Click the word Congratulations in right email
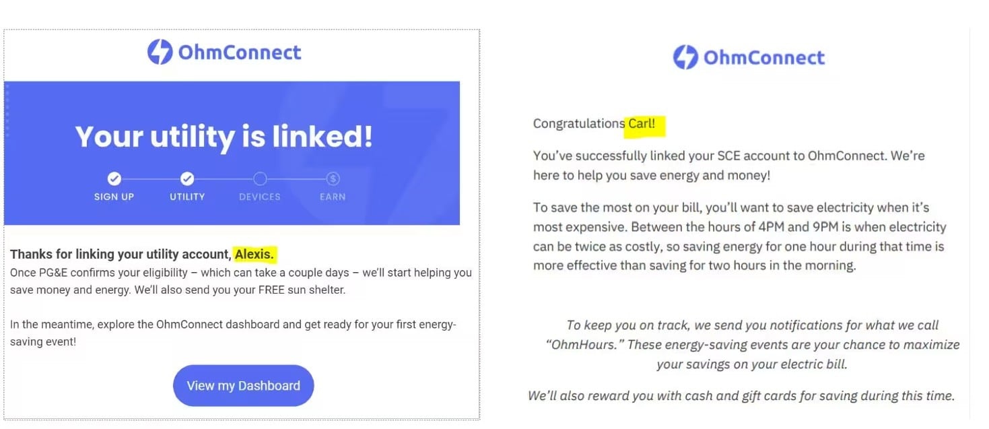Image resolution: width=989 pixels, height=429 pixels. pos(579,124)
